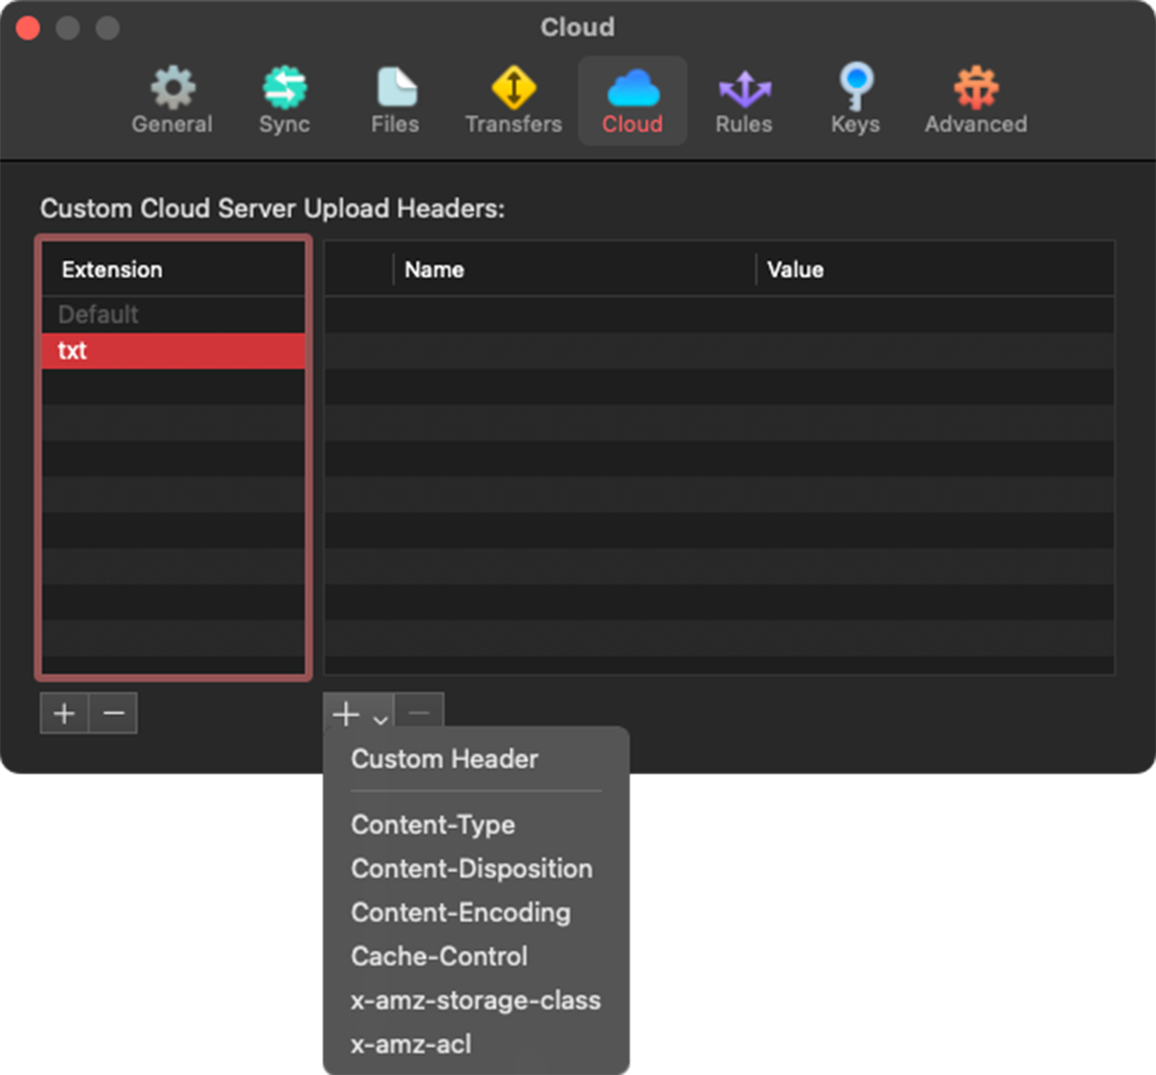This screenshot has width=1156, height=1075.
Task: Select the Cloud preferences tab
Action: (633, 101)
